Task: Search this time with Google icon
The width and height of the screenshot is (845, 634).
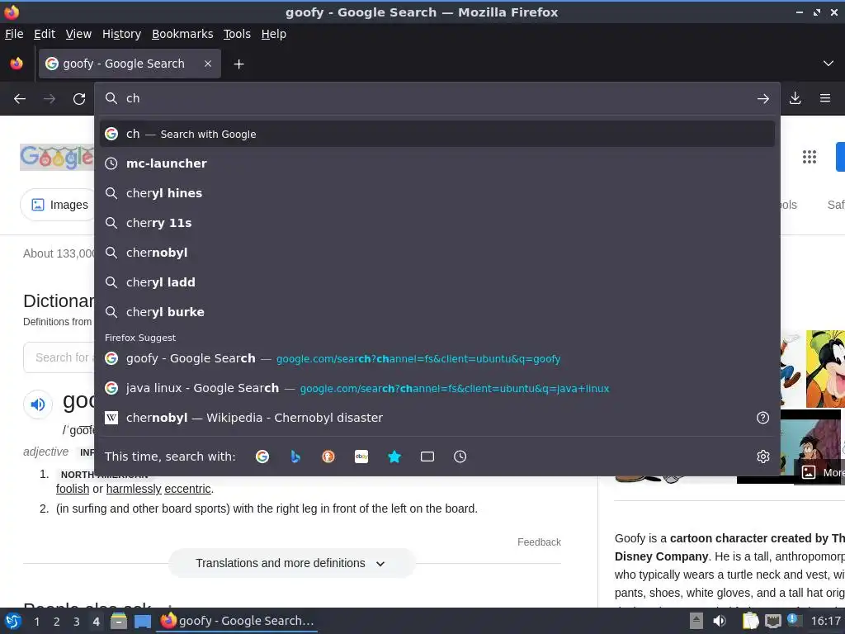Action: tap(262, 457)
